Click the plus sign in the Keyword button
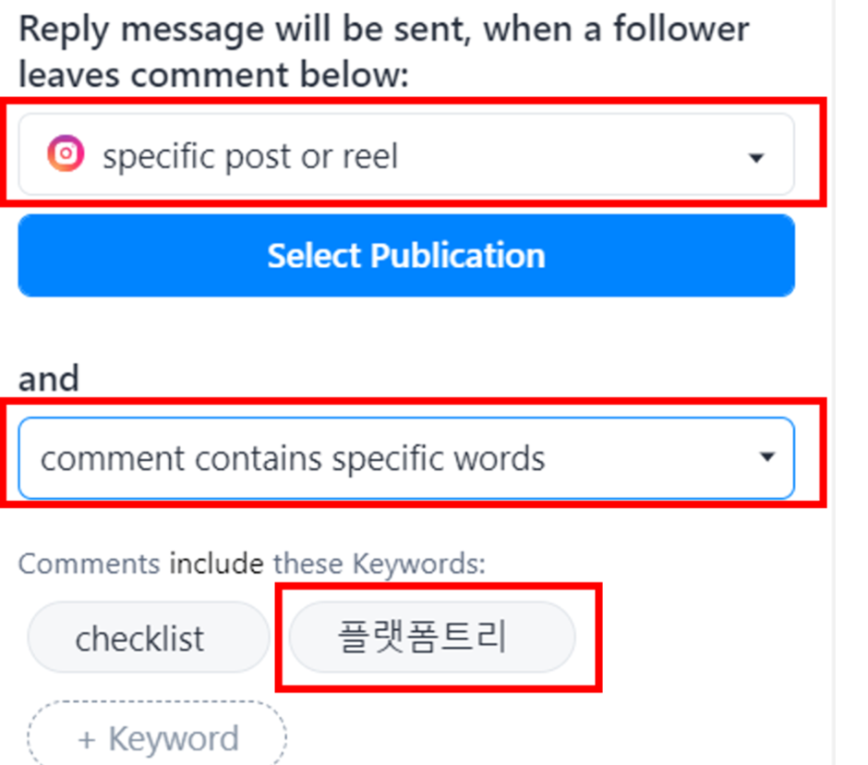Image resolution: width=868 pixels, height=765 pixels. (87, 740)
